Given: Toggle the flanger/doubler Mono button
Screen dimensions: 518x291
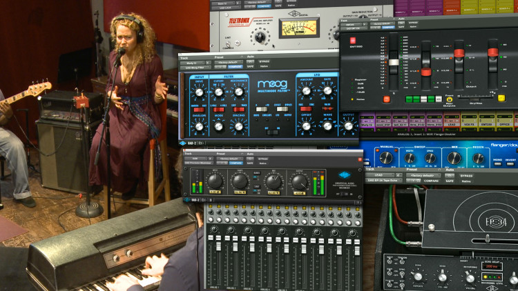Looking at the screenshot, I should click(x=497, y=164).
